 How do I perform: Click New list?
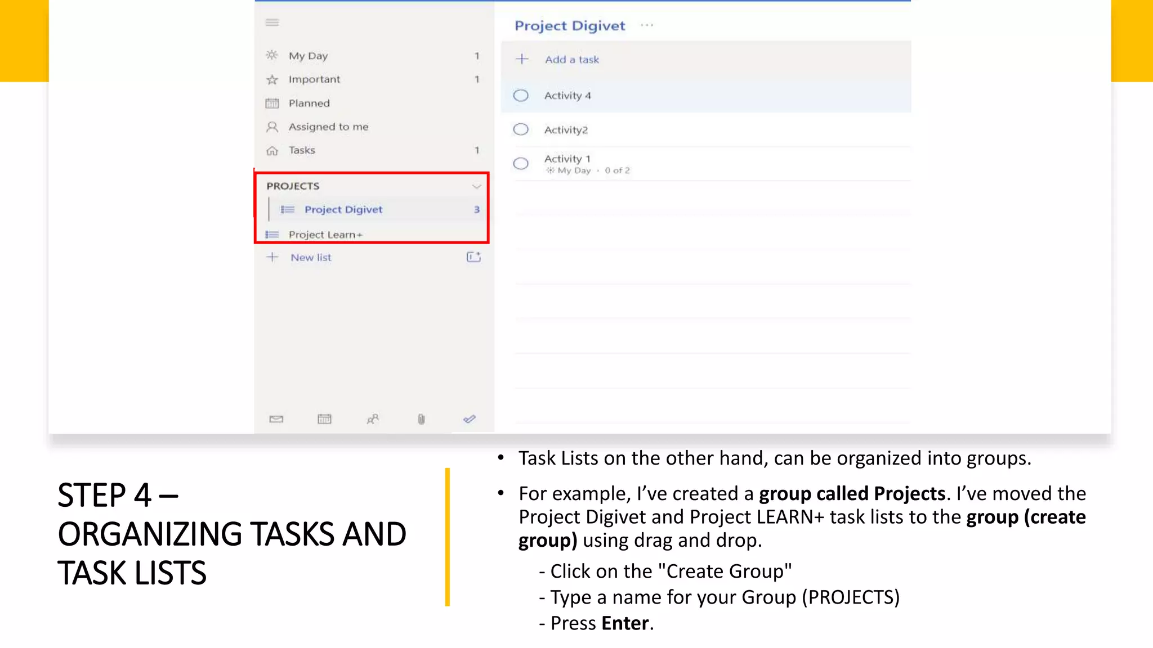[x=311, y=258]
